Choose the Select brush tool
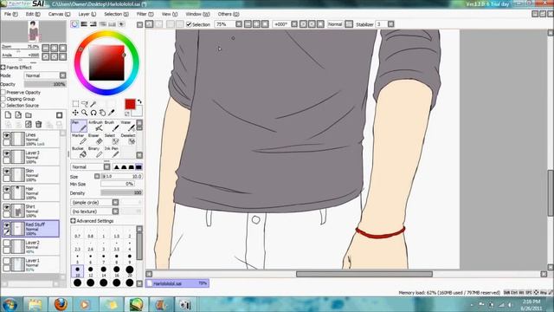554x312 pixels. point(112,140)
